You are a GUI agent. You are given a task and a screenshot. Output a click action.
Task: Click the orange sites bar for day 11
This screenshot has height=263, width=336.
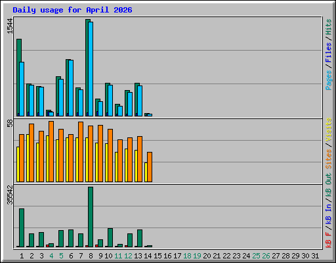120,160
